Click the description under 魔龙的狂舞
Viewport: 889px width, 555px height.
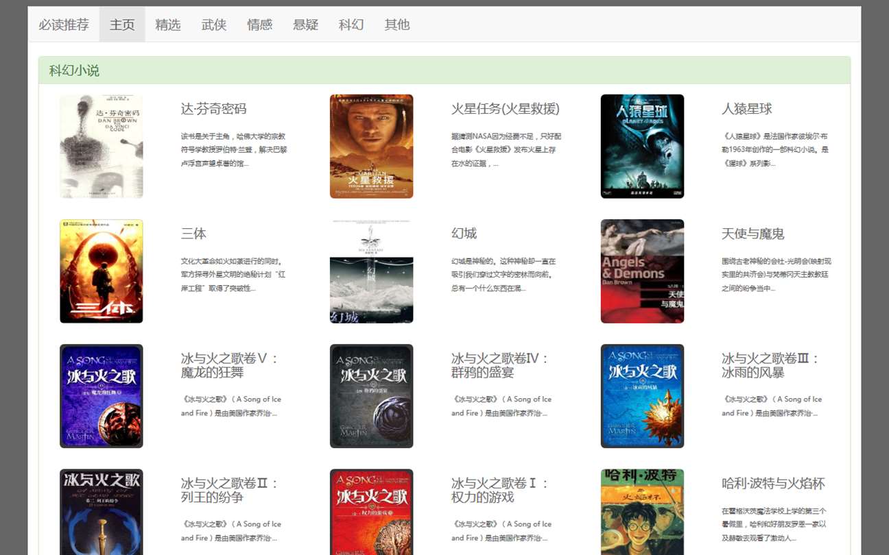(x=231, y=406)
